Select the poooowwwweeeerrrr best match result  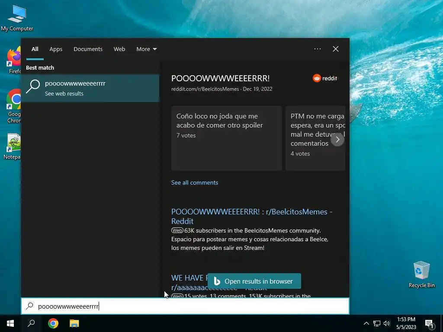click(x=90, y=88)
